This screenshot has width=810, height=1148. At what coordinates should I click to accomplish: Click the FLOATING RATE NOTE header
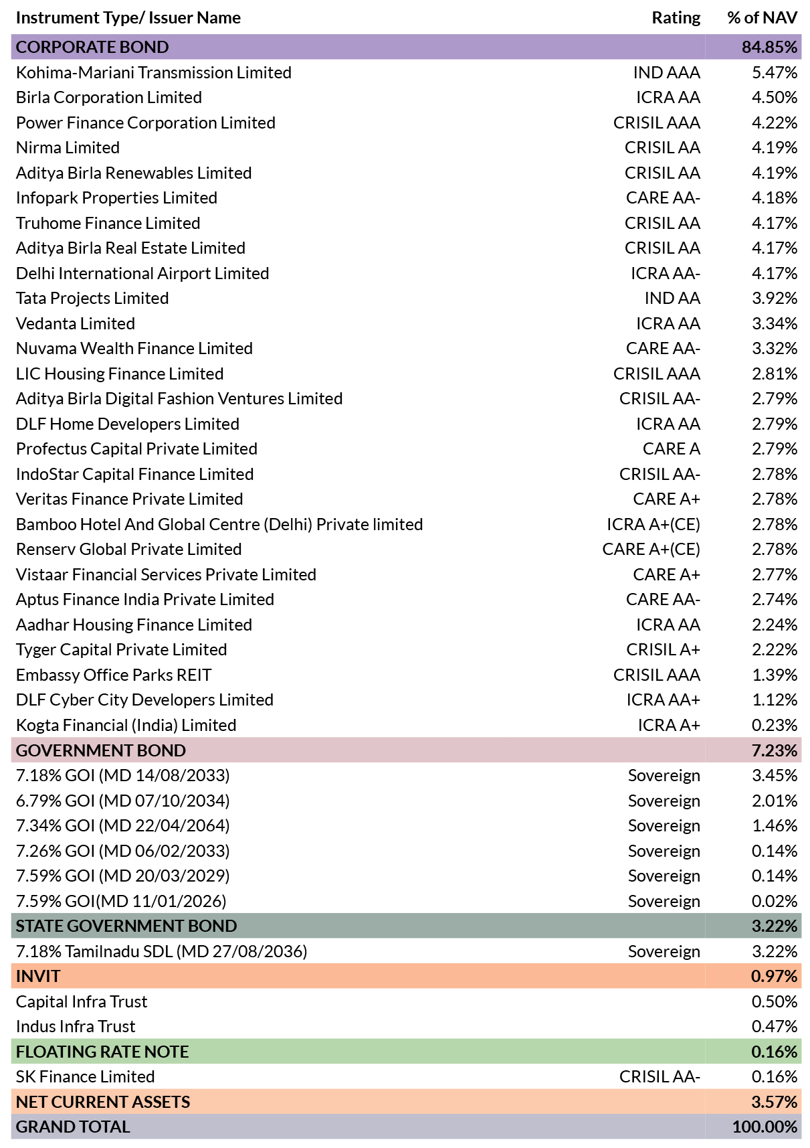406,1052
